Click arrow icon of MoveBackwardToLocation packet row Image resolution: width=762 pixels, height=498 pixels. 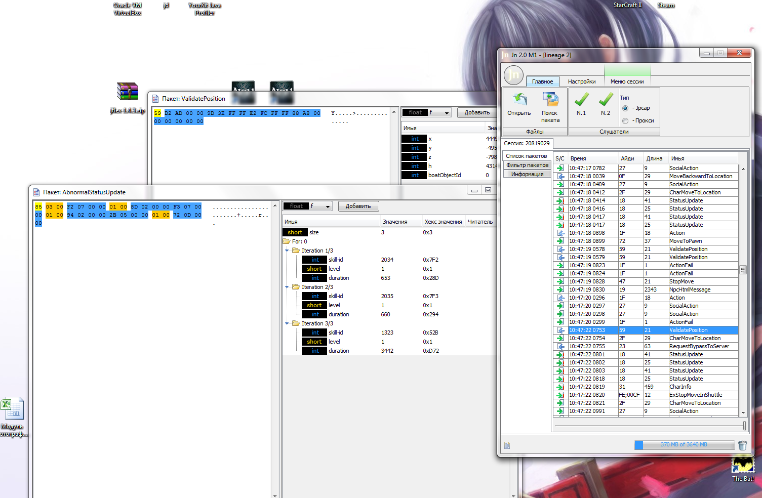tap(560, 176)
